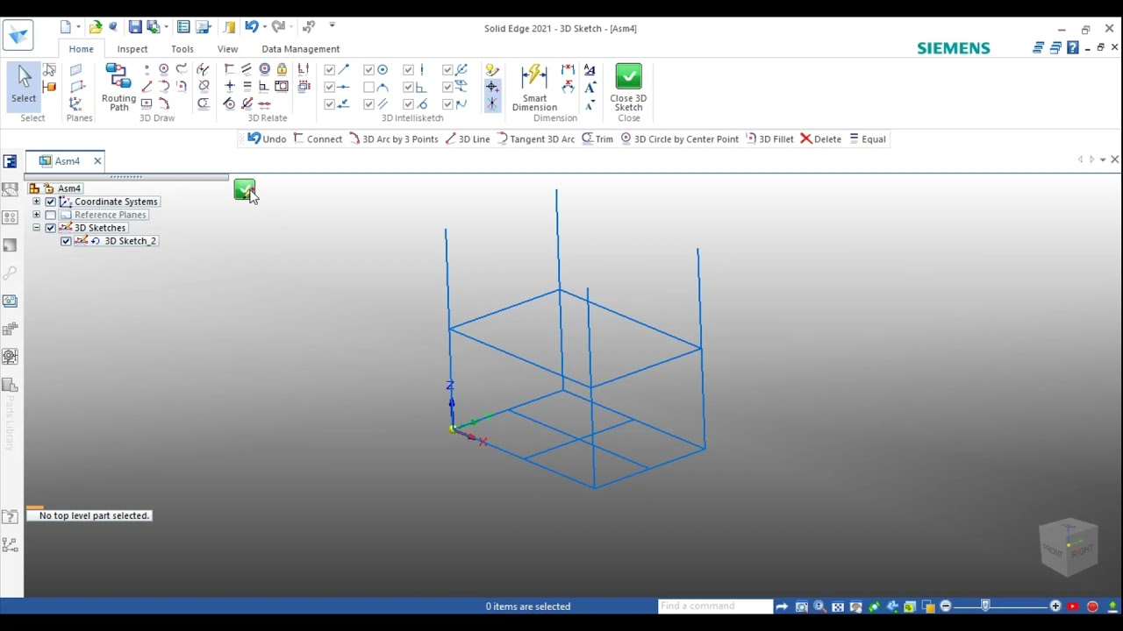
Task: Expand the Reference Planes tree node
Action: 37,215
